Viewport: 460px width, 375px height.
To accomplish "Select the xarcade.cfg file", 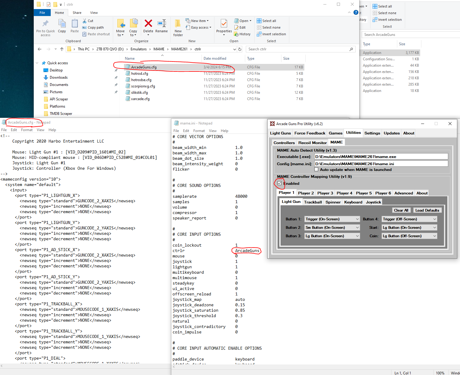I will 214,99.
